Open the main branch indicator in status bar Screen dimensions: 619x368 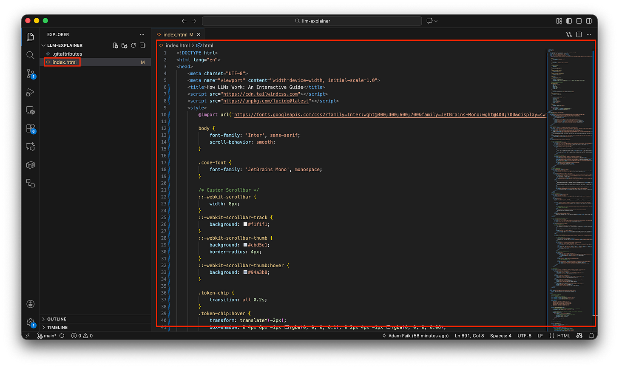click(x=47, y=335)
